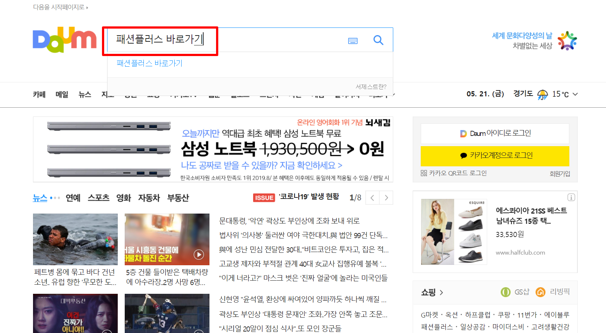Viewport: 606px width, 333px height.
Task: Open headline "이게 너라고?" 마스크 벗은
Action: pos(303,278)
